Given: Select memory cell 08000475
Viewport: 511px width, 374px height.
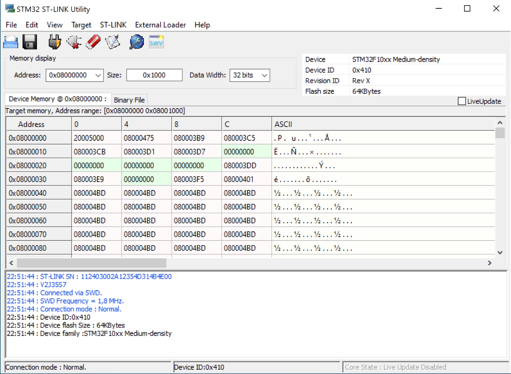Looking at the screenshot, I should (147, 138).
